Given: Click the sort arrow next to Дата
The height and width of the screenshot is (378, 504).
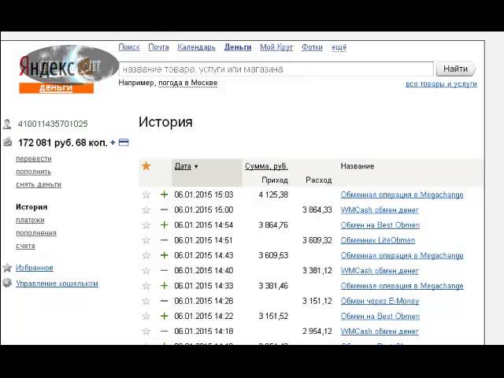Looking at the screenshot, I should 196,166.
